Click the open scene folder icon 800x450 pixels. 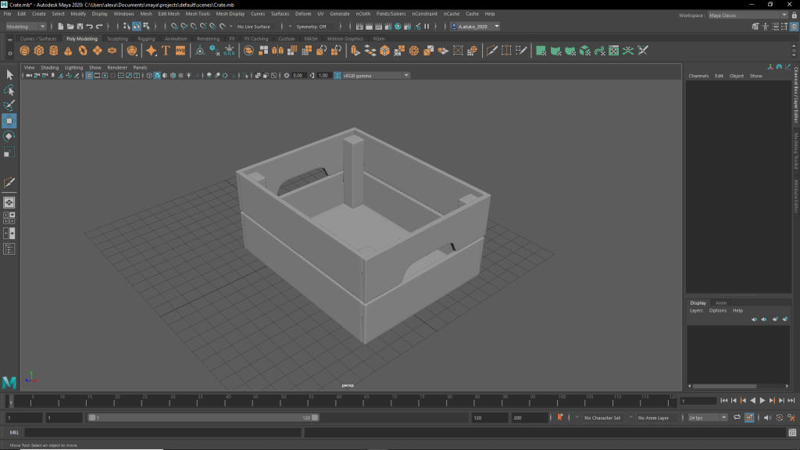(71, 27)
